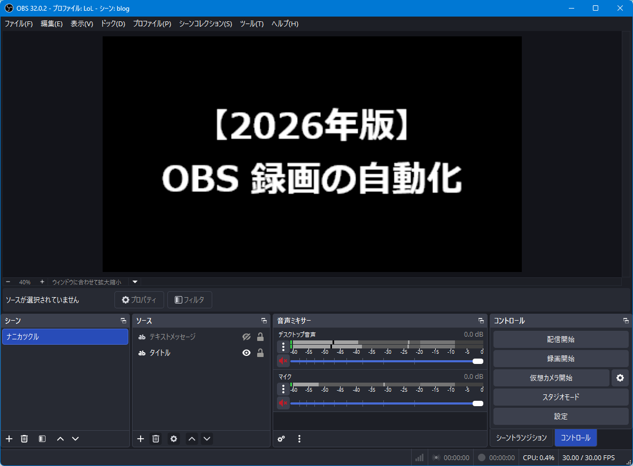
Task: Open scene filters icon in Scenes panel
Action: pos(42,439)
